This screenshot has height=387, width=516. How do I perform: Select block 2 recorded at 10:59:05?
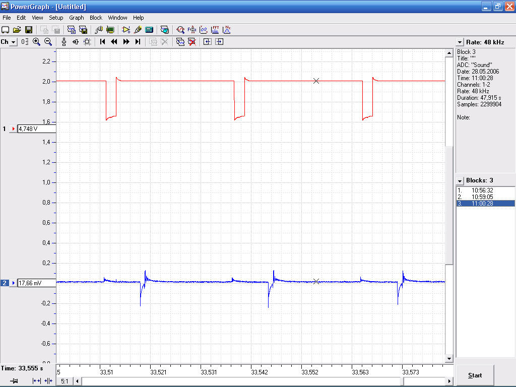click(x=485, y=197)
